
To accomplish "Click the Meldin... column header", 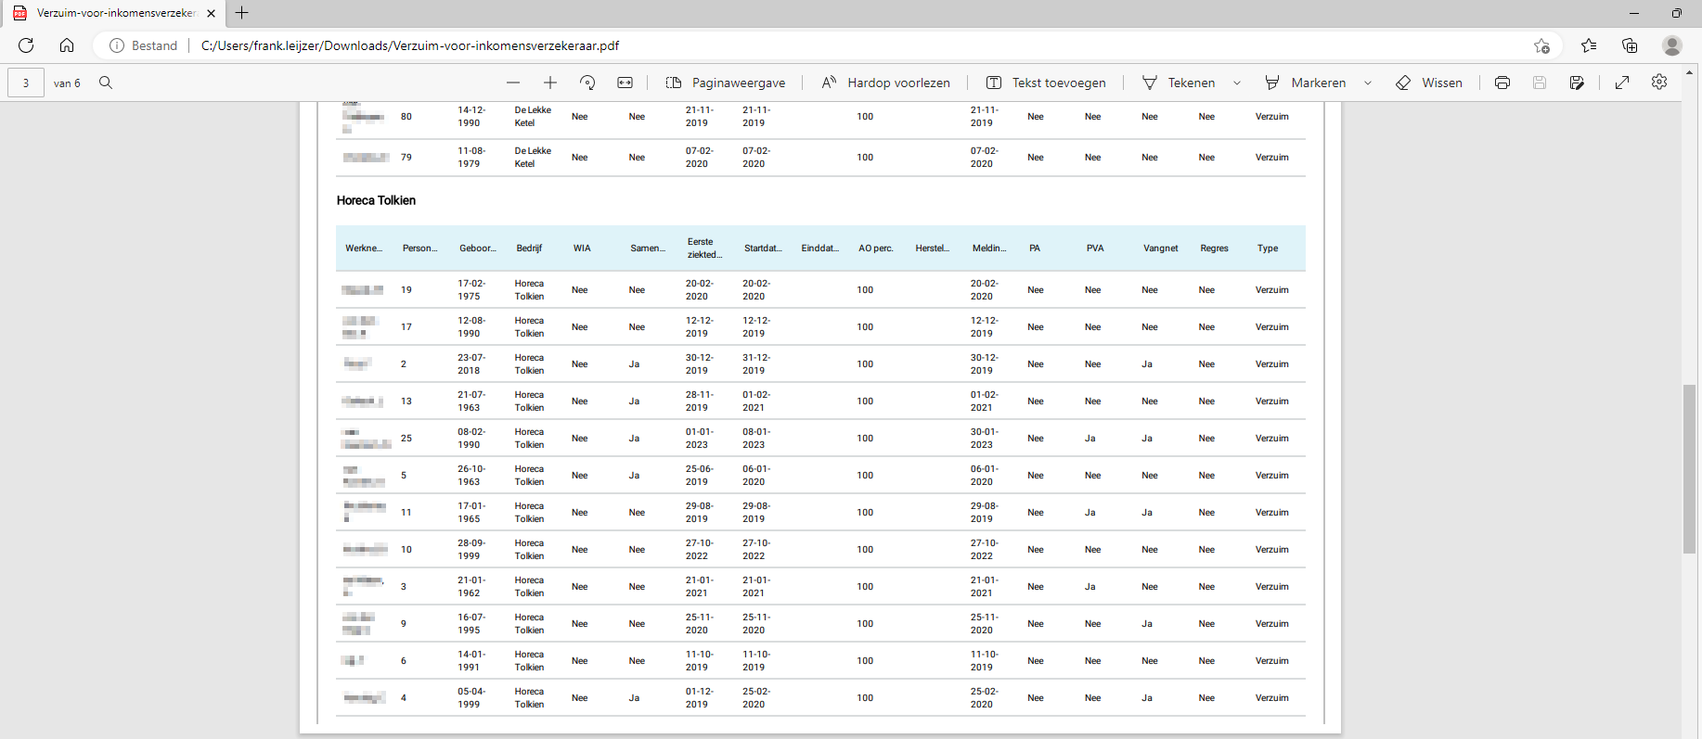I will click(989, 248).
